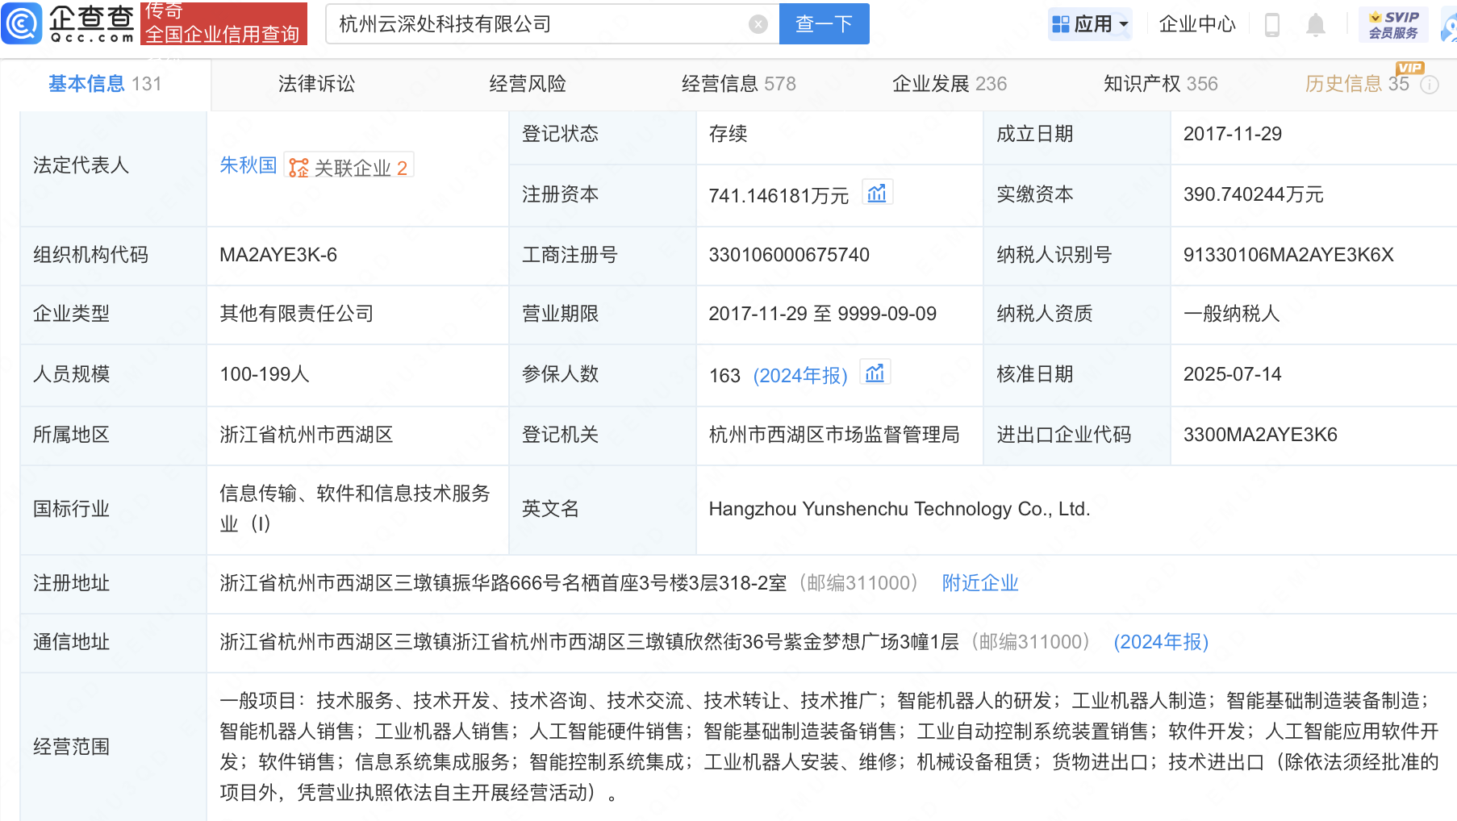The image size is (1457, 821).
Task: Select the approval date 2025-07-14
Action: pyautogui.click(x=1233, y=374)
